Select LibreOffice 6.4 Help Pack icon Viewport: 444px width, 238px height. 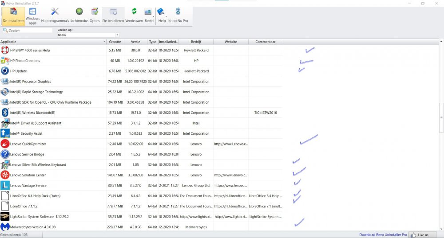point(5,196)
